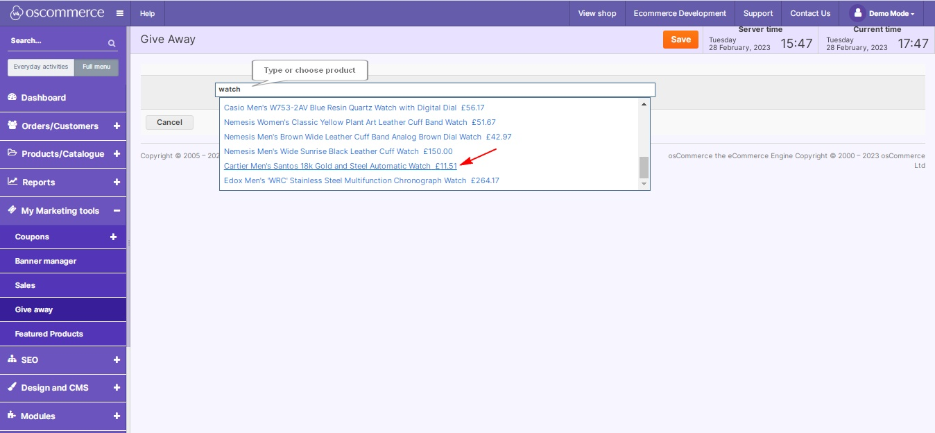Select Casio Men's W753-2AV watch suggestion
This screenshot has width=935, height=433.
[354, 108]
